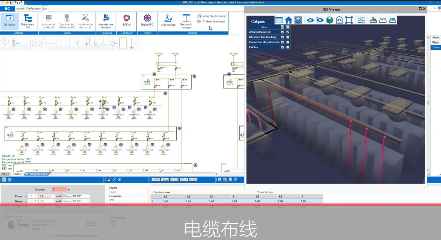Click Recherche de chemin
This screenshot has width=441, height=240.
pos(212,16)
